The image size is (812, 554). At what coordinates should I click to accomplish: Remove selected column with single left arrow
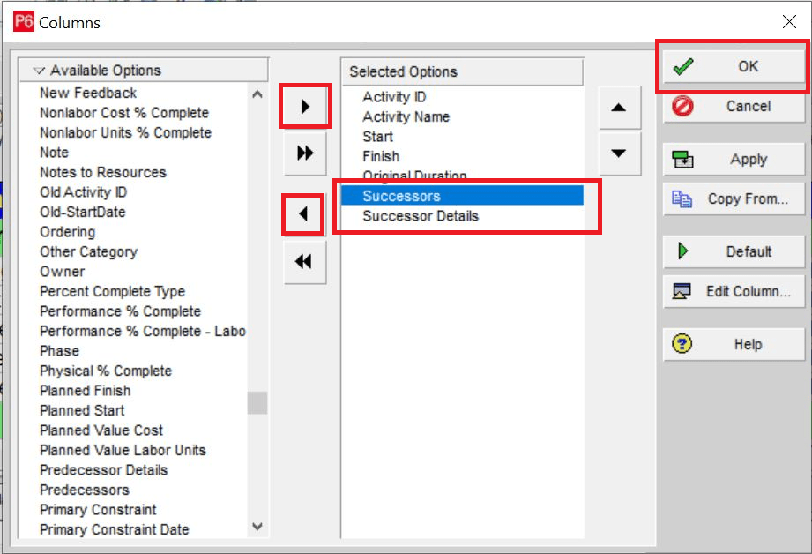pyautogui.click(x=303, y=214)
